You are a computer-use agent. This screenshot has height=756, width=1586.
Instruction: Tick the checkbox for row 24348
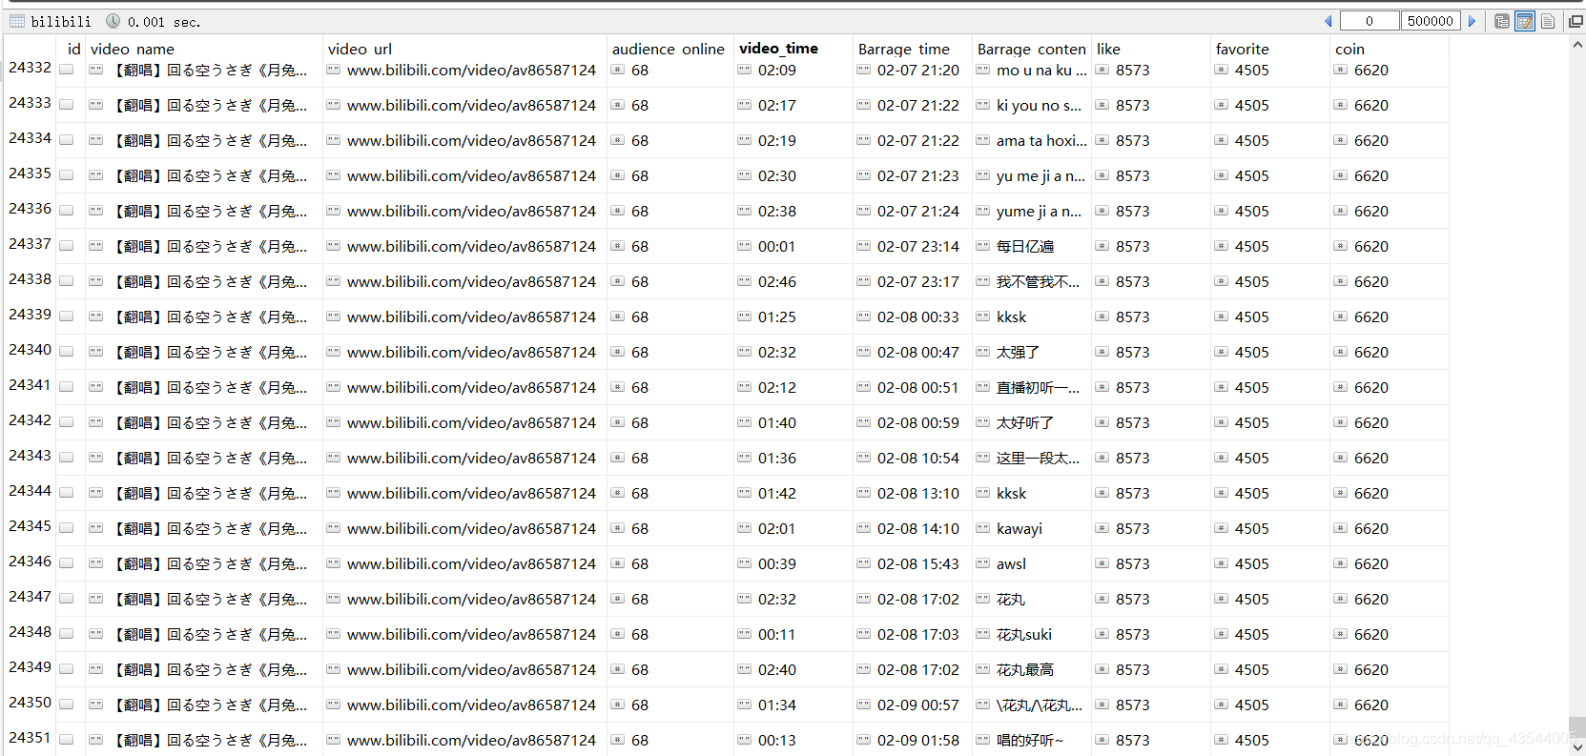pyautogui.click(x=67, y=634)
